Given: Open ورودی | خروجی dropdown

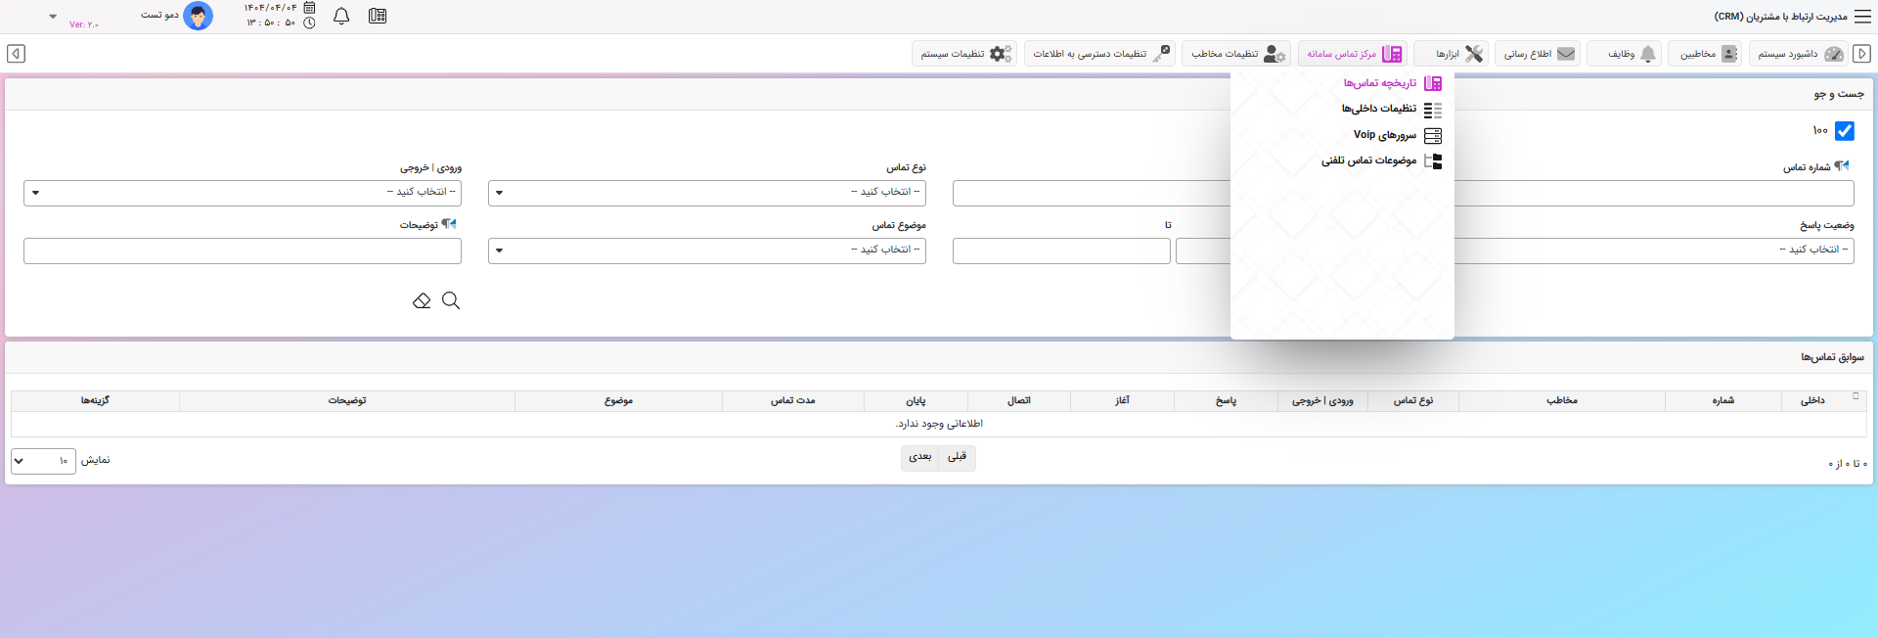Looking at the screenshot, I should tap(243, 193).
